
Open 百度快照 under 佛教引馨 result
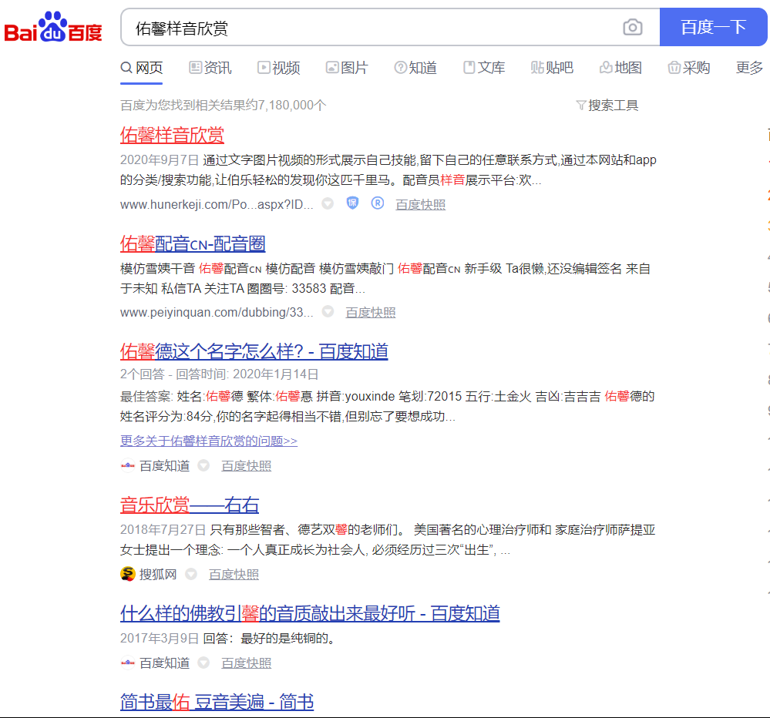click(246, 663)
